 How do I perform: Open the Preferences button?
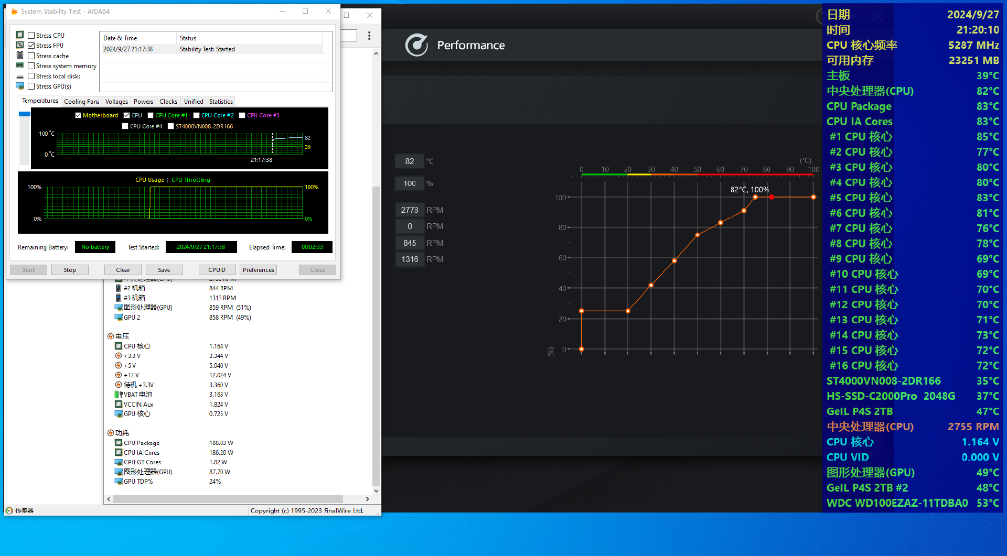pos(258,270)
